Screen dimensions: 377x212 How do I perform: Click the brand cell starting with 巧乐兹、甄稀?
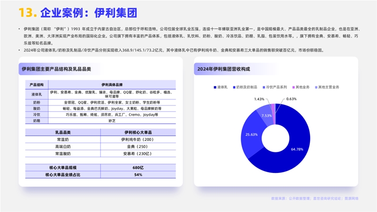[x=112, y=114]
